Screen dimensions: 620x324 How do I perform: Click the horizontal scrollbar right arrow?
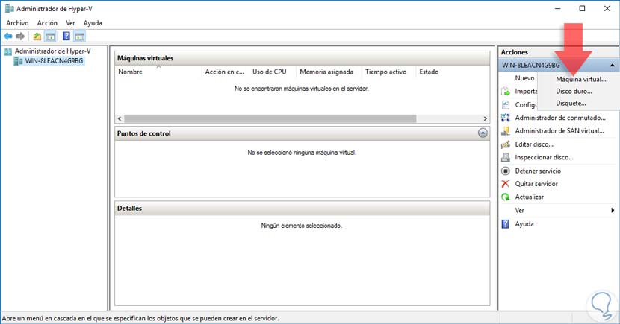coord(485,118)
